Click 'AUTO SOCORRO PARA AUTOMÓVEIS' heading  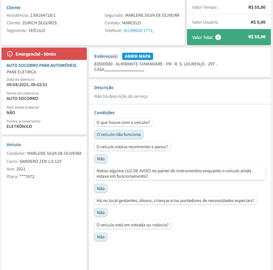(x=42, y=65)
